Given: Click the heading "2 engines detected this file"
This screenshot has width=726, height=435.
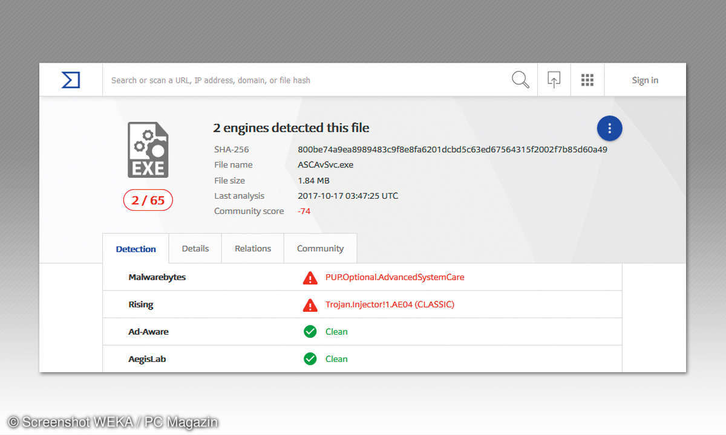Looking at the screenshot, I should point(291,128).
